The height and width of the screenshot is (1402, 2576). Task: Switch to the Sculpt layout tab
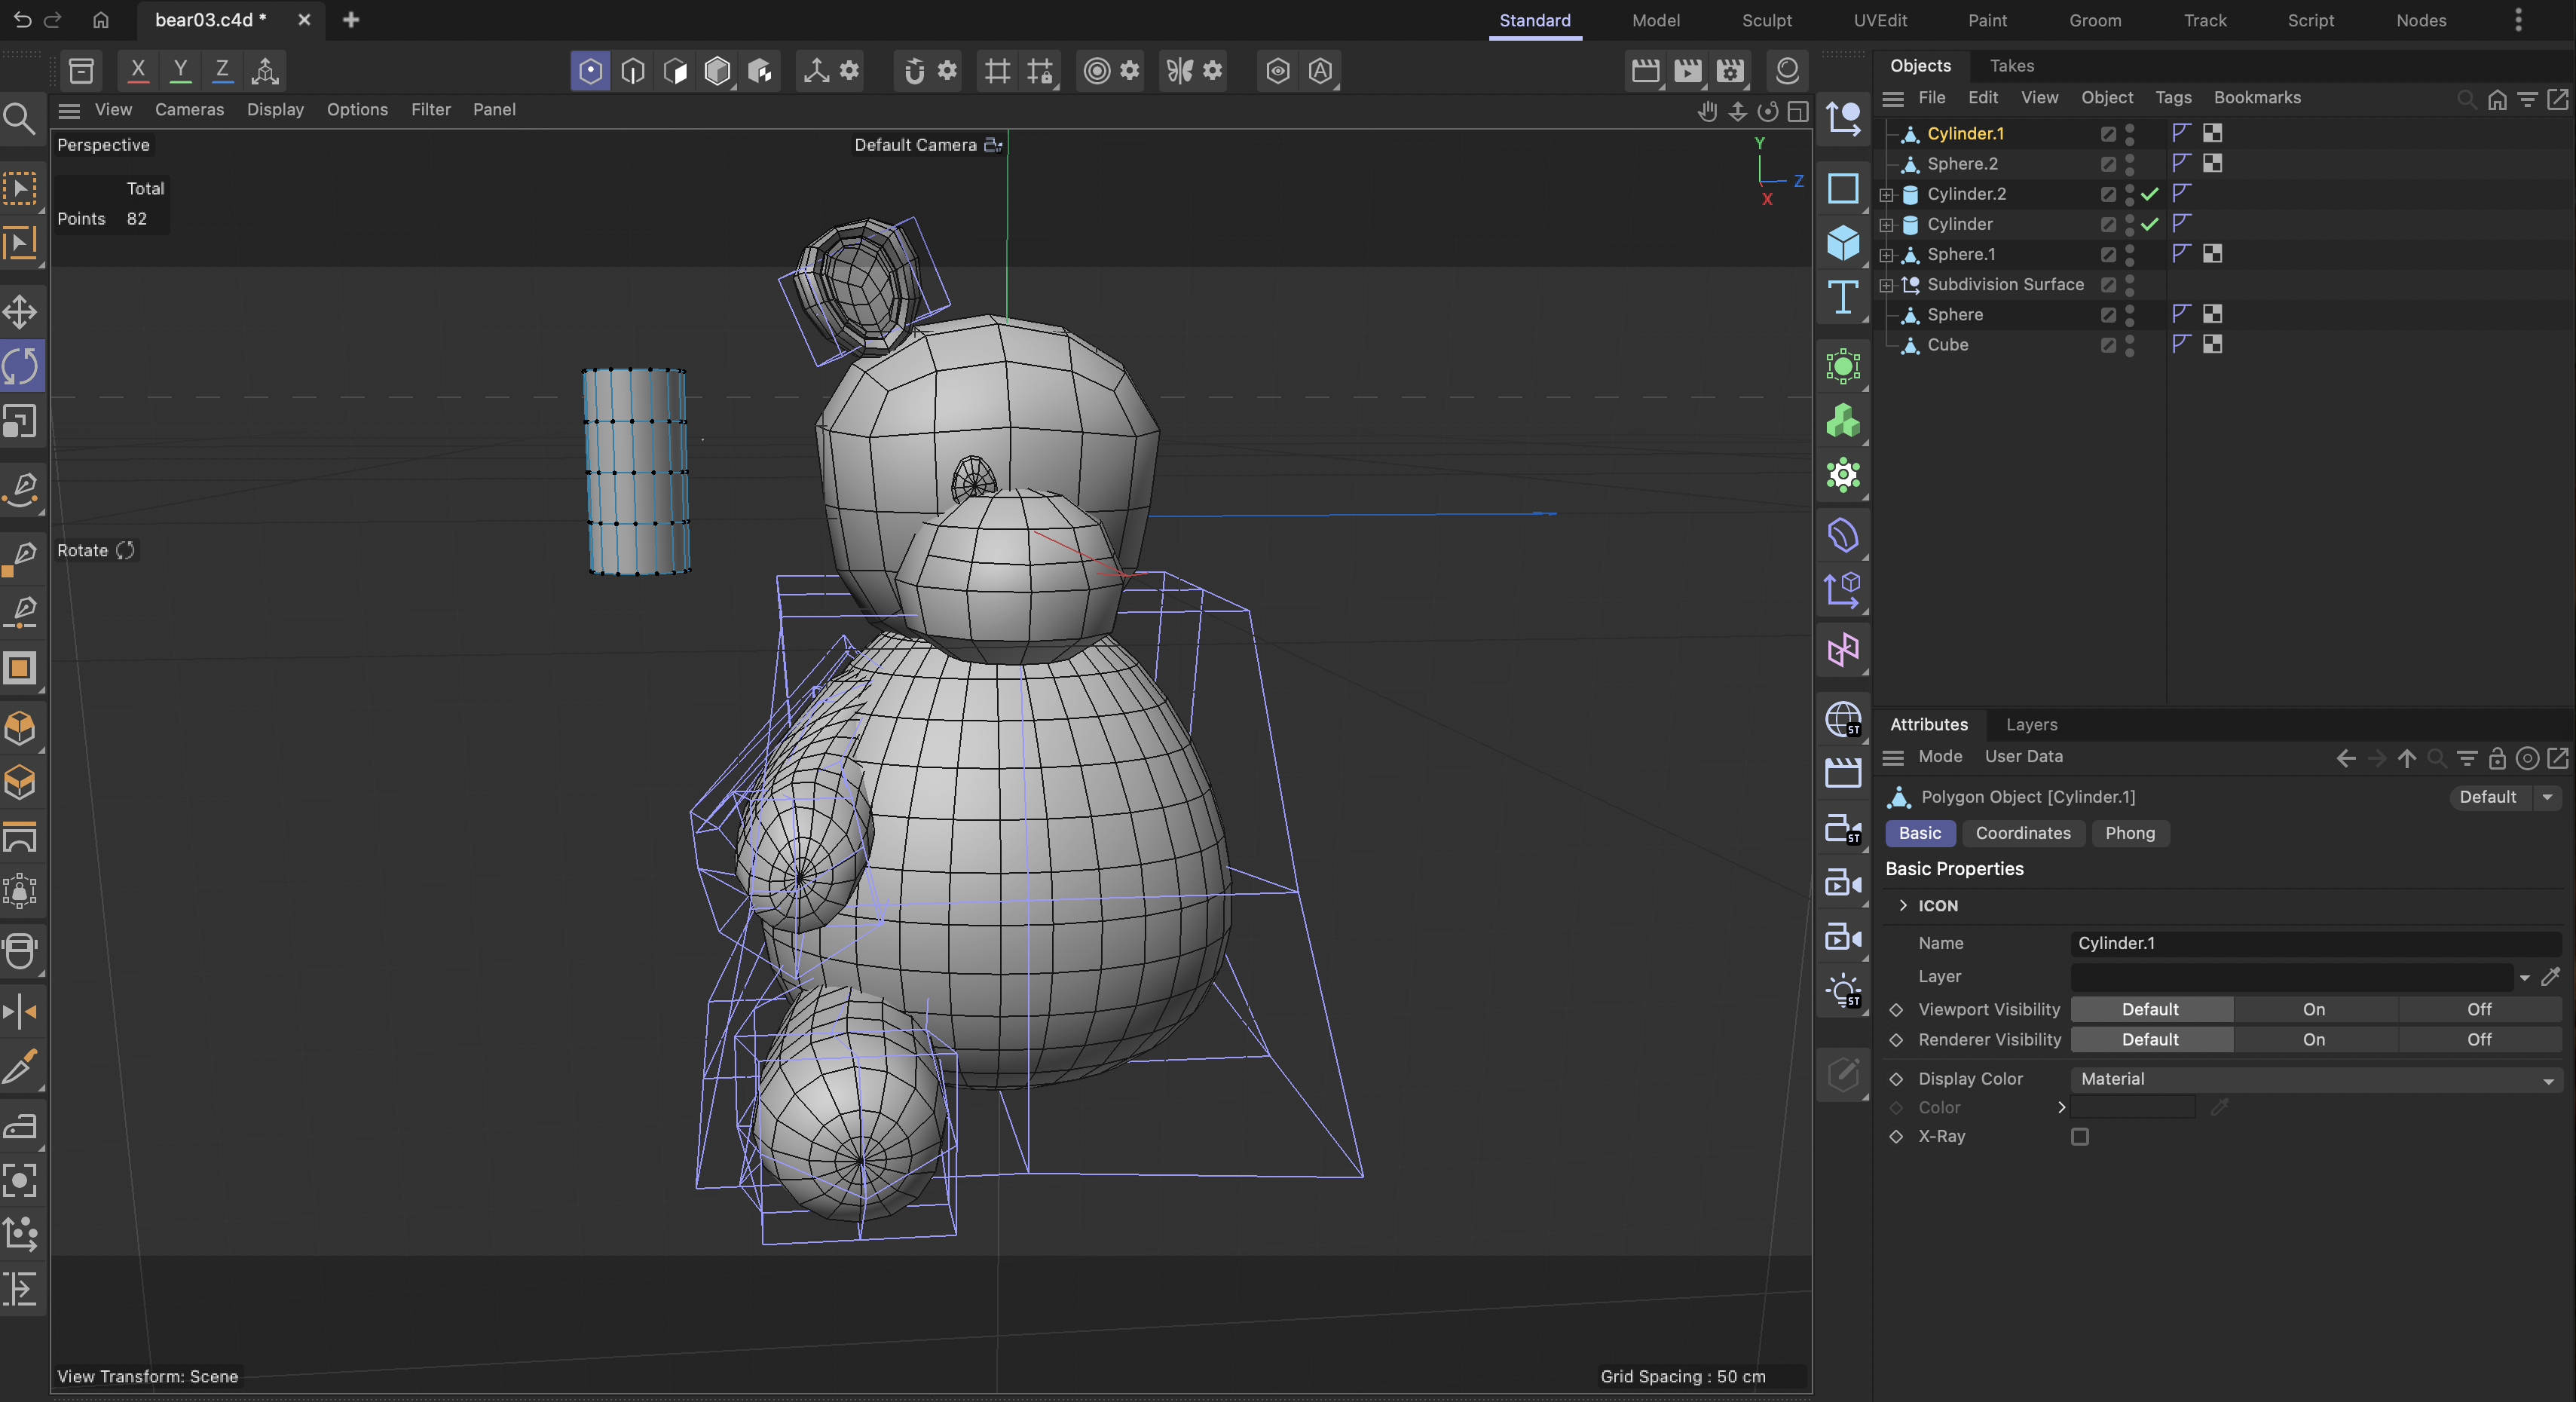click(x=1766, y=20)
